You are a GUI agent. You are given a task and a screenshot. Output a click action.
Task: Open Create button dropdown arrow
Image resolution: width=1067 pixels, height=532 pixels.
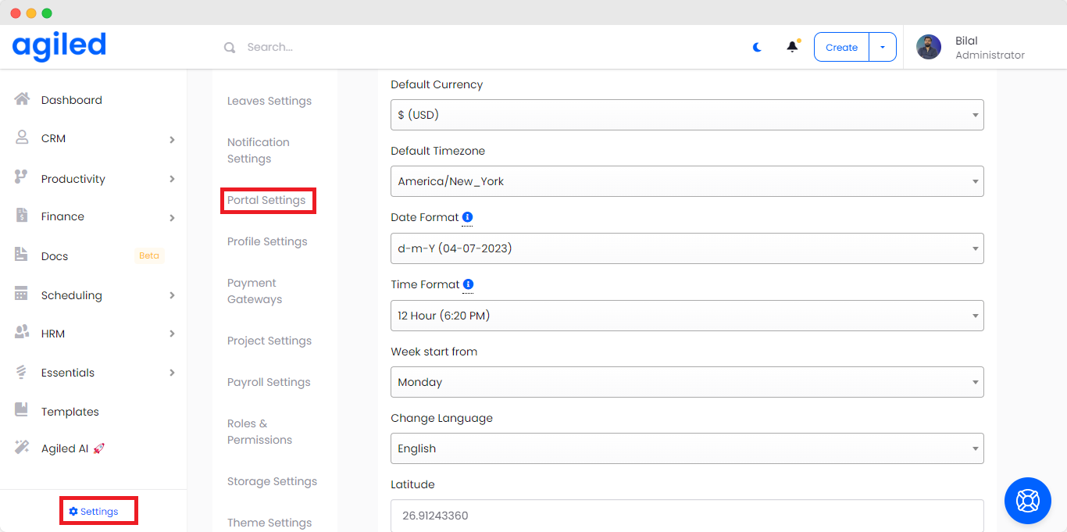click(x=883, y=47)
